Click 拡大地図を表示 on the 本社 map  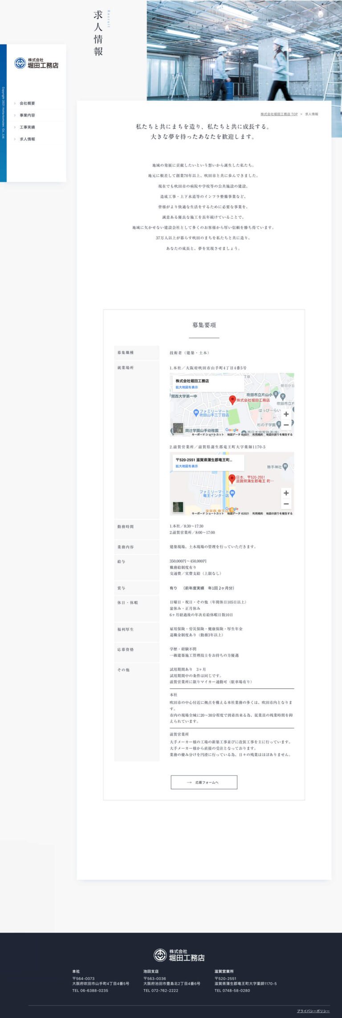[187, 387]
